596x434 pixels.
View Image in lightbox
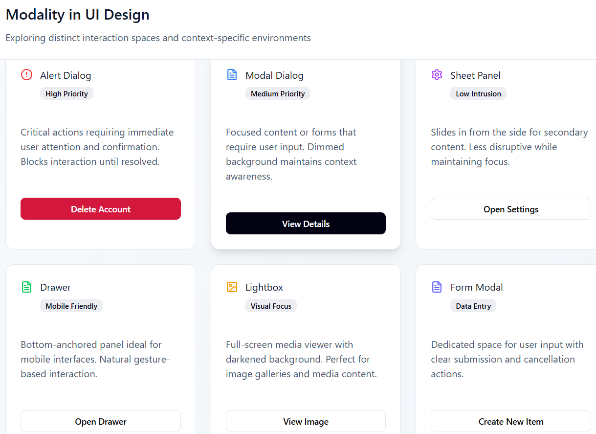pos(306,421)
